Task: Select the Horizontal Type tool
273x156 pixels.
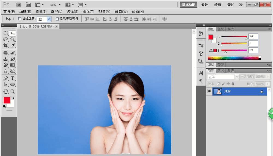Action: [13, 78]
